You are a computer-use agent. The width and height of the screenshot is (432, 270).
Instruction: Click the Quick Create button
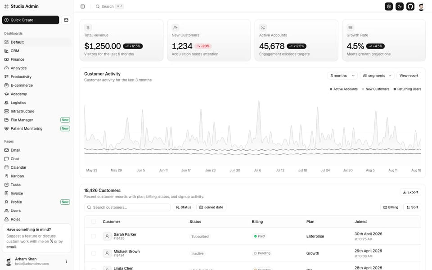click(x=31, y=20)
